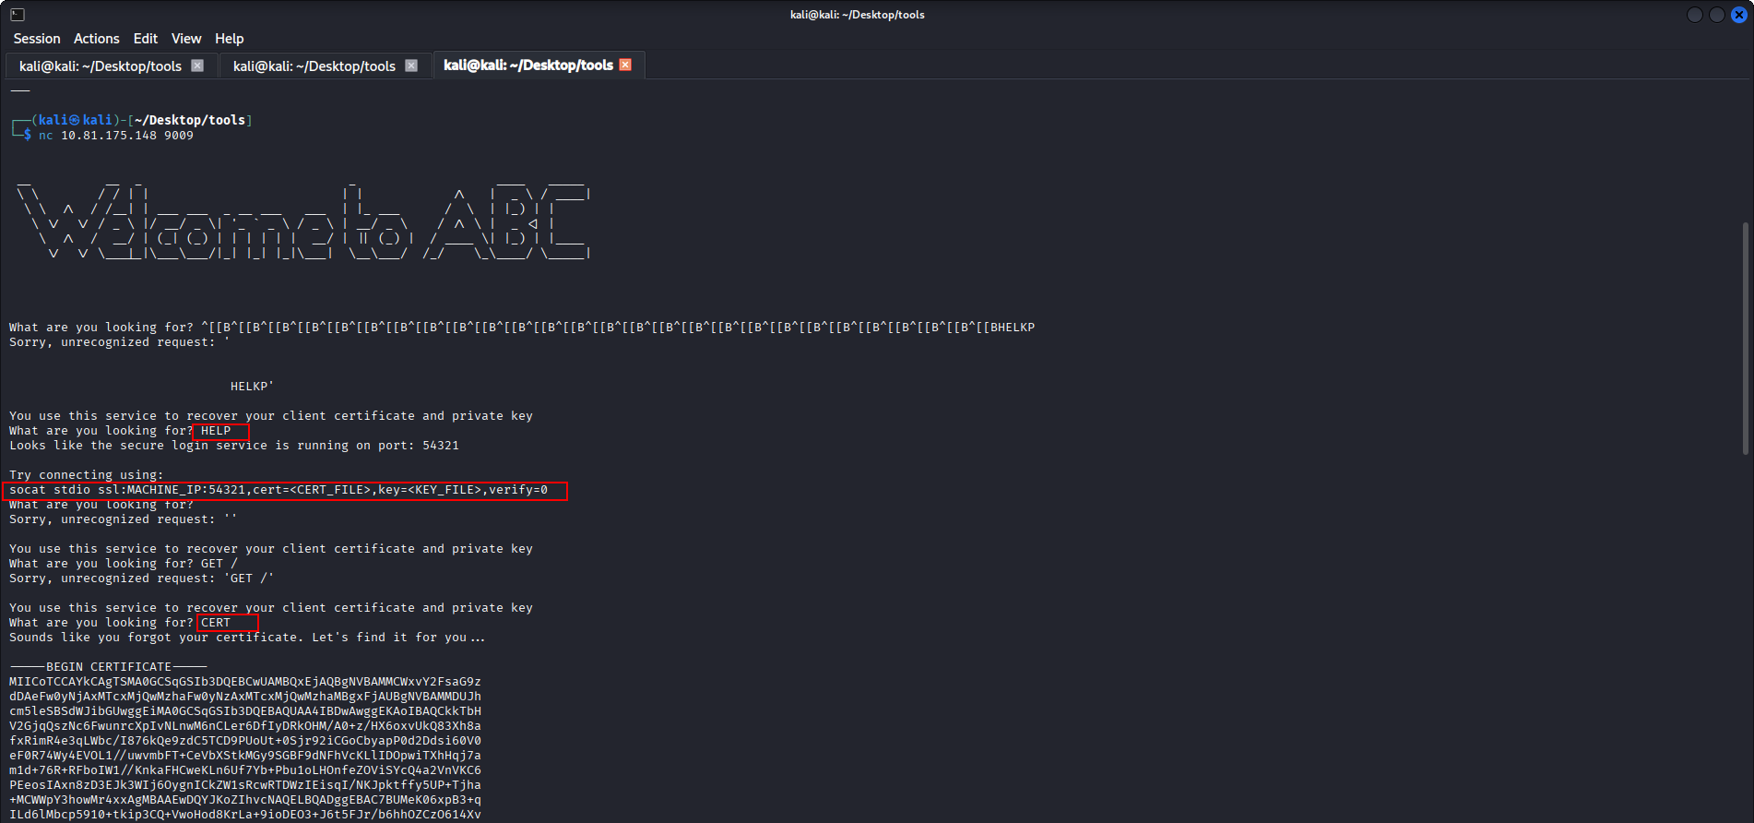Screen dimensions: 1754x823
Task: Close the terminal window with blue X
Action: pos(1738,15)
